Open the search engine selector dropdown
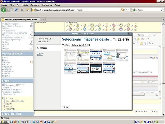 136,10
